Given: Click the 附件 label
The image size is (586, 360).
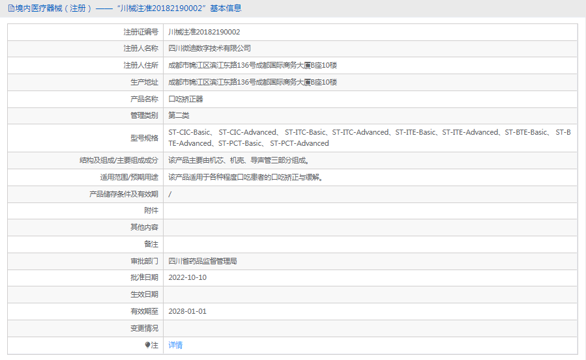Looking at the screenshot, I should [151, 210].
